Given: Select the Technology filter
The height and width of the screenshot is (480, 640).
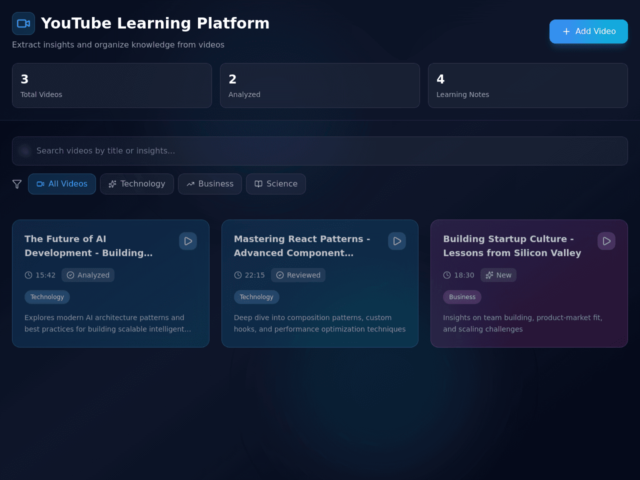Looking at the screenshot, I should [x=137, y=184].
